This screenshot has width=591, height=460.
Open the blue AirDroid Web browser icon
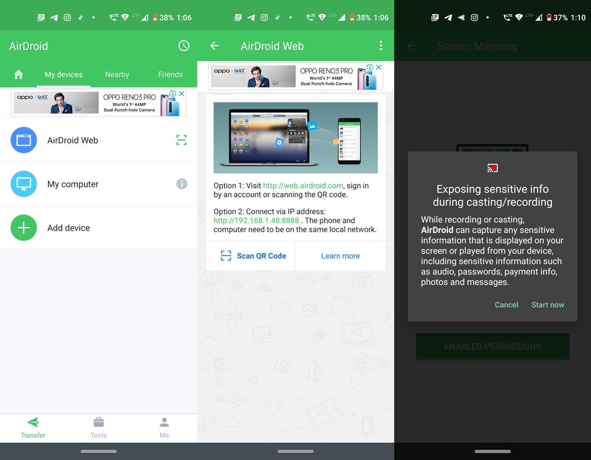(x=24, y=140)
